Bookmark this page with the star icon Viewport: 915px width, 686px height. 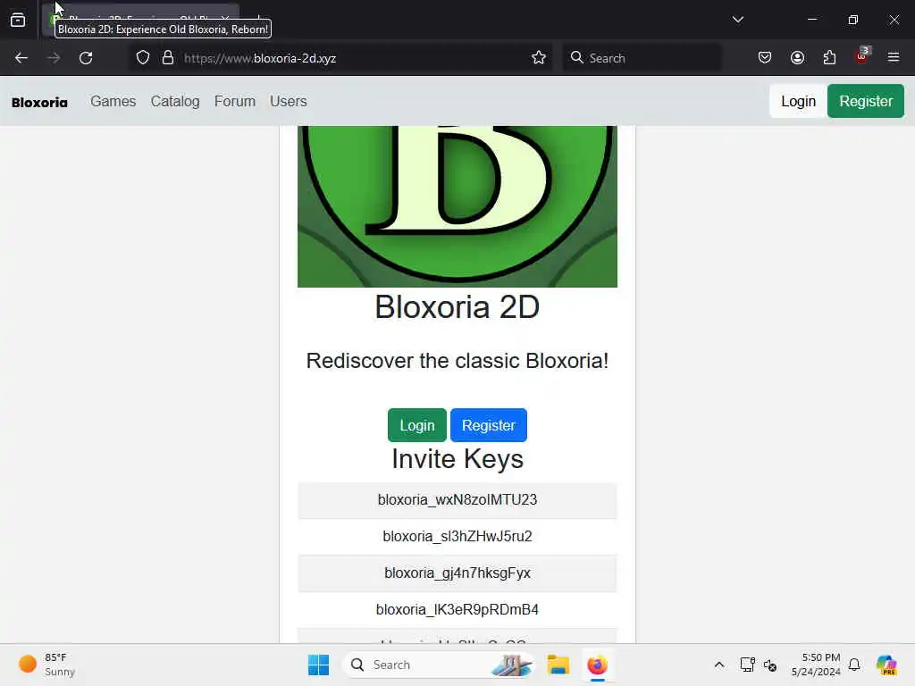click(x=539, y=58)
